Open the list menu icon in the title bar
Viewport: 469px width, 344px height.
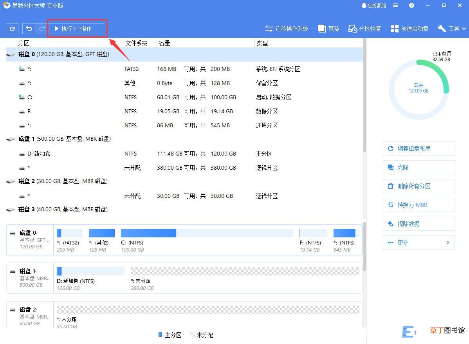point(395,5)
